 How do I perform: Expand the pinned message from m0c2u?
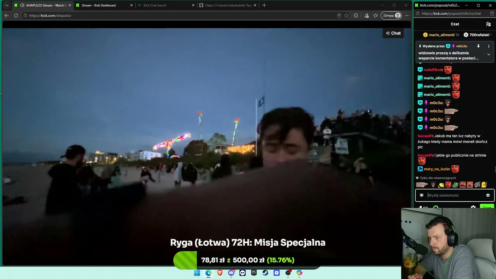[x=489, y=55]
